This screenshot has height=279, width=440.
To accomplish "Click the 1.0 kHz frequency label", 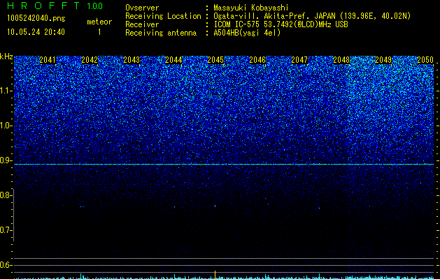I will tap(5, 126).
